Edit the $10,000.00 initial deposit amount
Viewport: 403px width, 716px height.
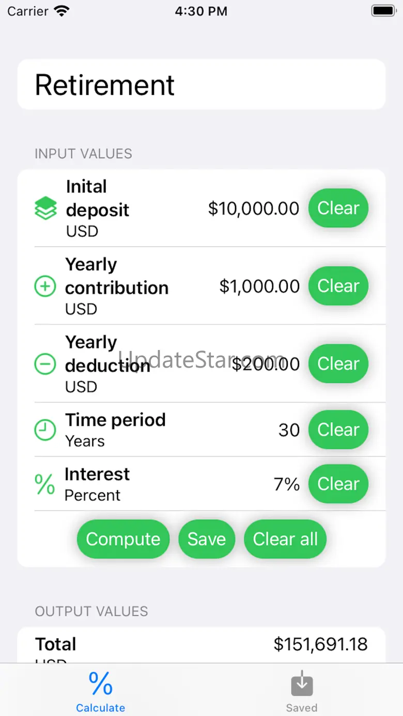click(253, 209)
